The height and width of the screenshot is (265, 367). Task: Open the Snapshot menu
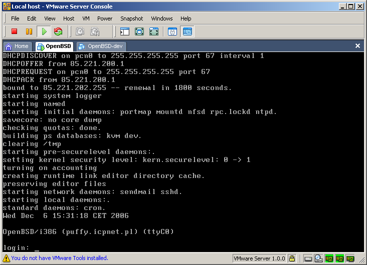[x=131, y=18]
